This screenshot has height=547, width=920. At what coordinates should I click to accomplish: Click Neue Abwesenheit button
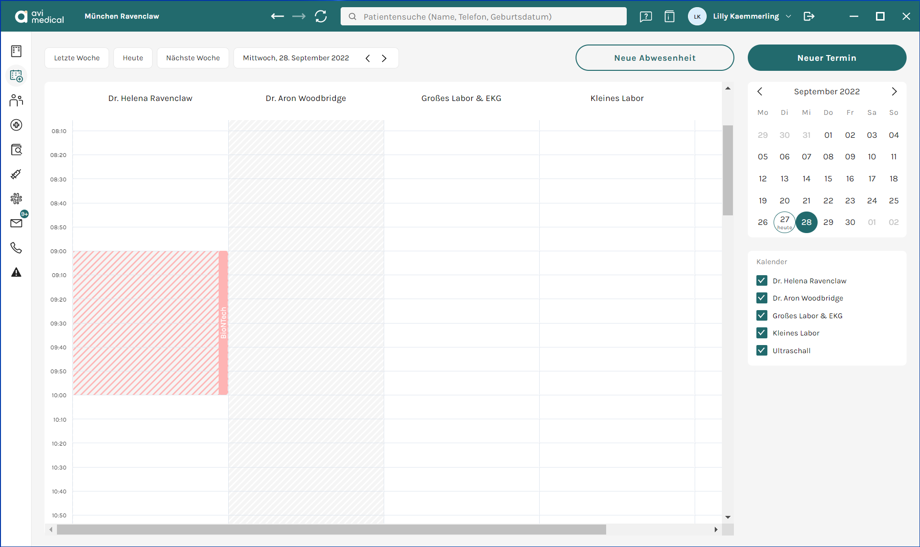pos(655,58)
